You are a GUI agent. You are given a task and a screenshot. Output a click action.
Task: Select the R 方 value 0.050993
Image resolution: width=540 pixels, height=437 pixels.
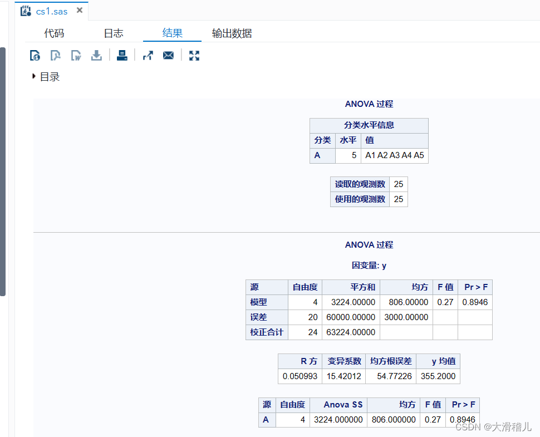point(300,376)
